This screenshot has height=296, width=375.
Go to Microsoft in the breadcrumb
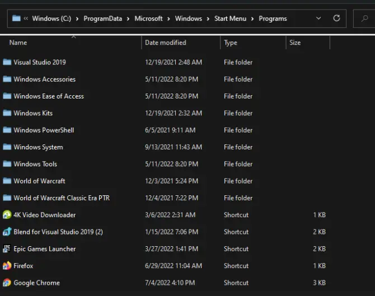coord(148,18)
